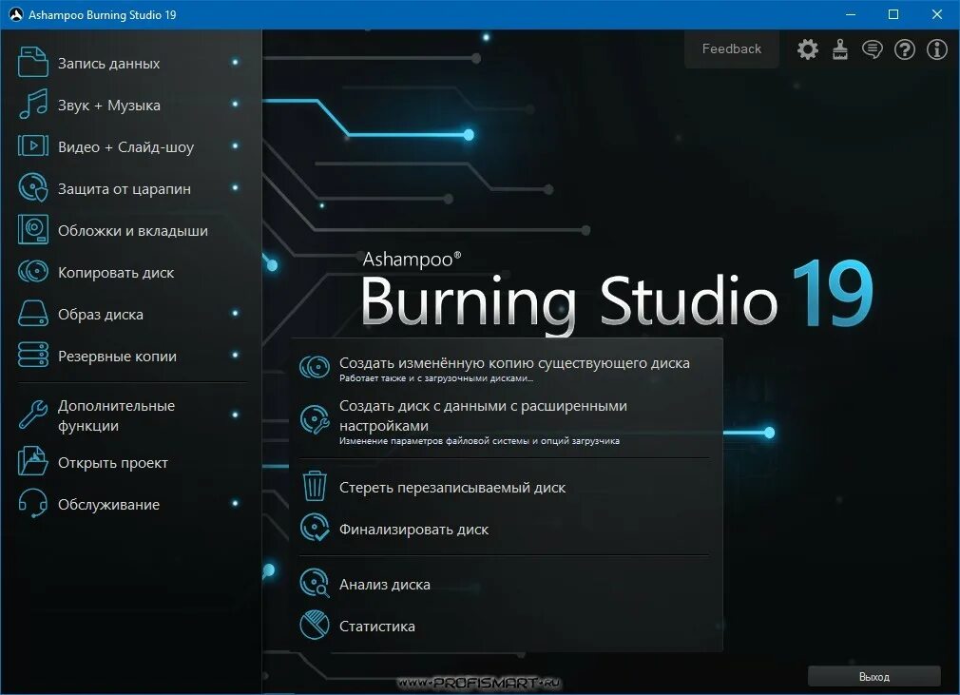This screenshot has height=695, width=960.
Task: Expand submenu dot next to Дополнительные функции
Action: [x=235, y=415]
